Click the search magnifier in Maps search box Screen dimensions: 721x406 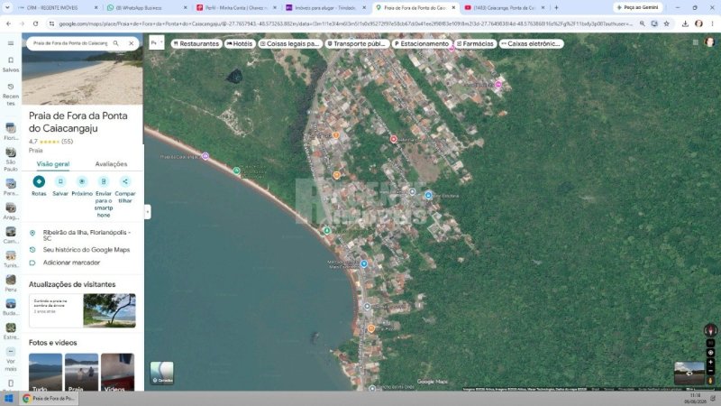[x=116, y=43]
